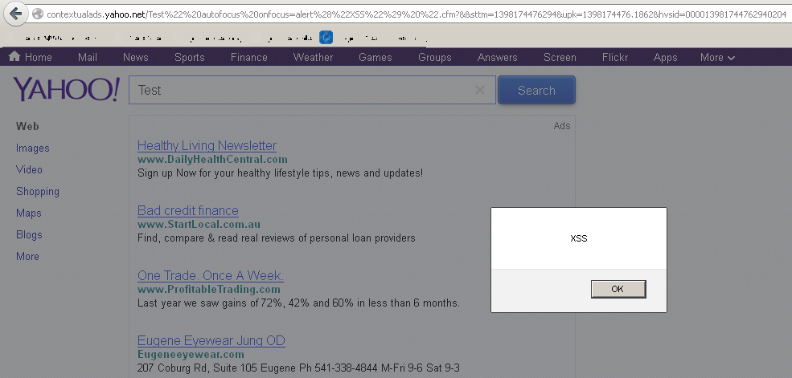The height and width of the screenshot is (378, 792).
Task: Click the 'Last year we saw gains of 72%' text
Action: pyautogui.click(x=298, y=303)
